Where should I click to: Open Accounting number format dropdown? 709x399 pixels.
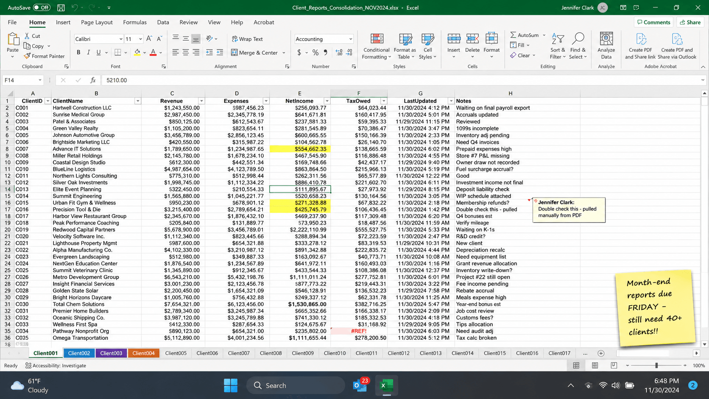coord(351,39)
